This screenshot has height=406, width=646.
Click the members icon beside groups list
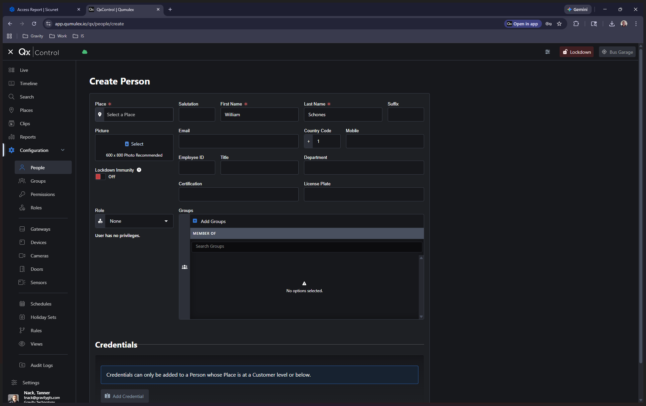point(185,267)
